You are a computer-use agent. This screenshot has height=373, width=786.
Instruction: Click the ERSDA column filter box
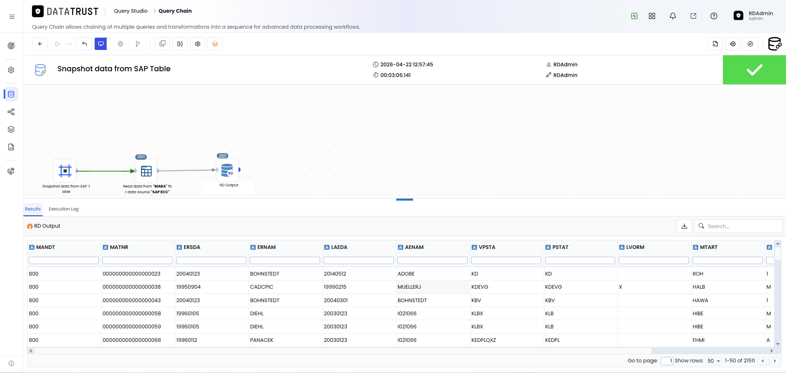pos(211,260)
